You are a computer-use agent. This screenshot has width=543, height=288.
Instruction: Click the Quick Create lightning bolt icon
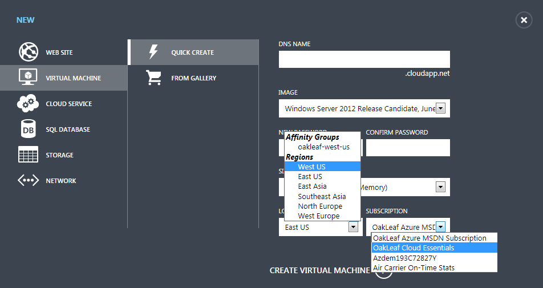tap(153, 52)
